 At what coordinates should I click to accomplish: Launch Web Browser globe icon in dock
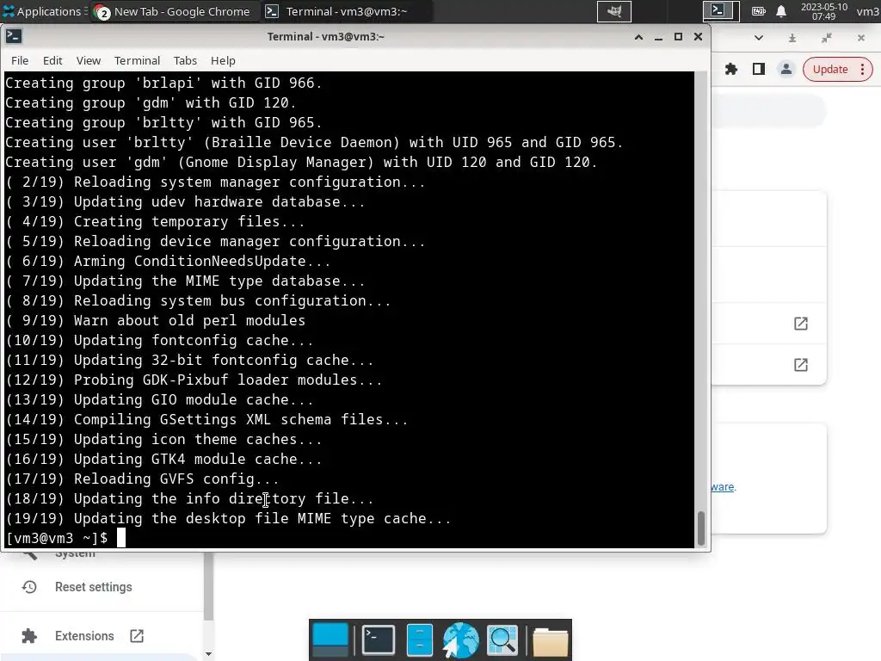tap(461, 639)
